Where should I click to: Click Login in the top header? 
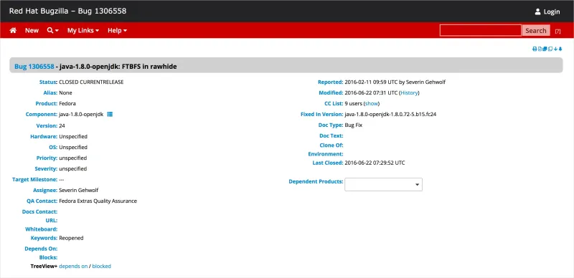point(551,11)
